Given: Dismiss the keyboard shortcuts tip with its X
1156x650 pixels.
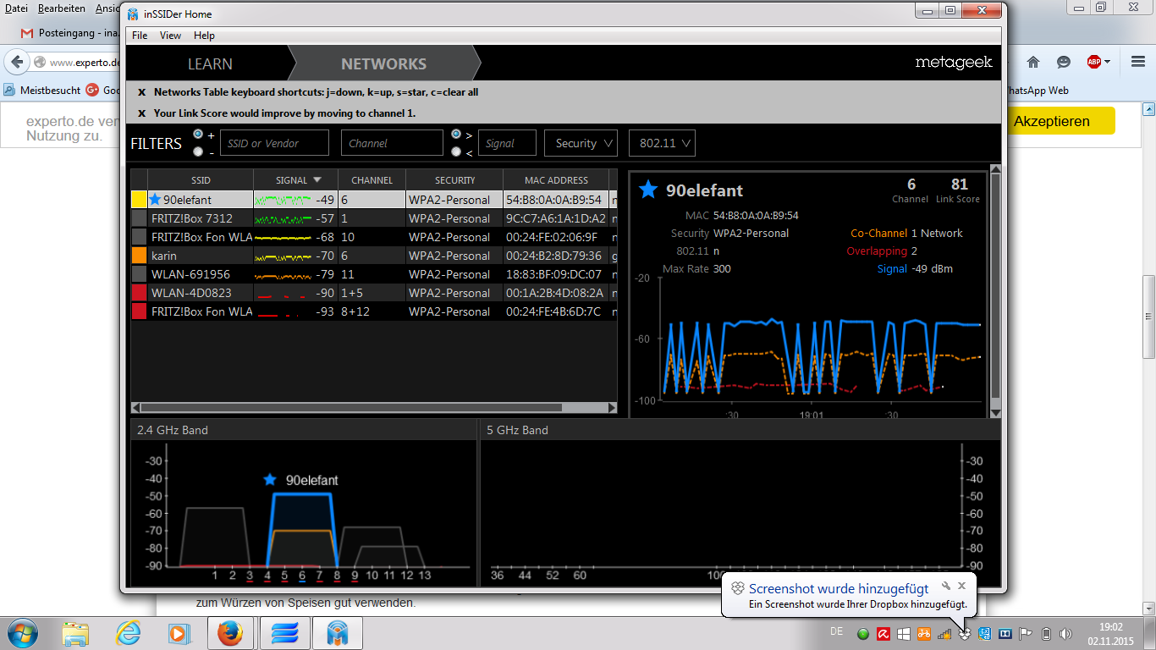Looking at the screenshot, I should 141,92.
